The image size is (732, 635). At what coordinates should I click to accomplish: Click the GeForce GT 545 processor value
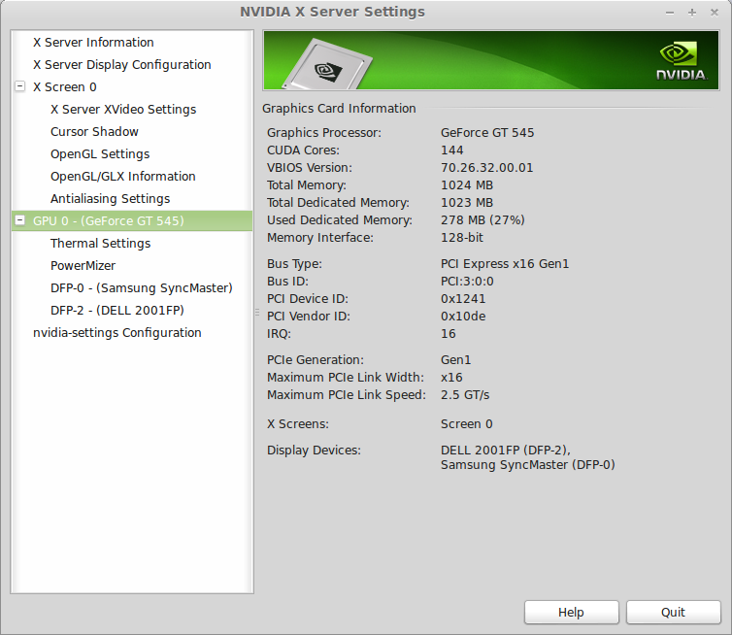tap(487, 133)
